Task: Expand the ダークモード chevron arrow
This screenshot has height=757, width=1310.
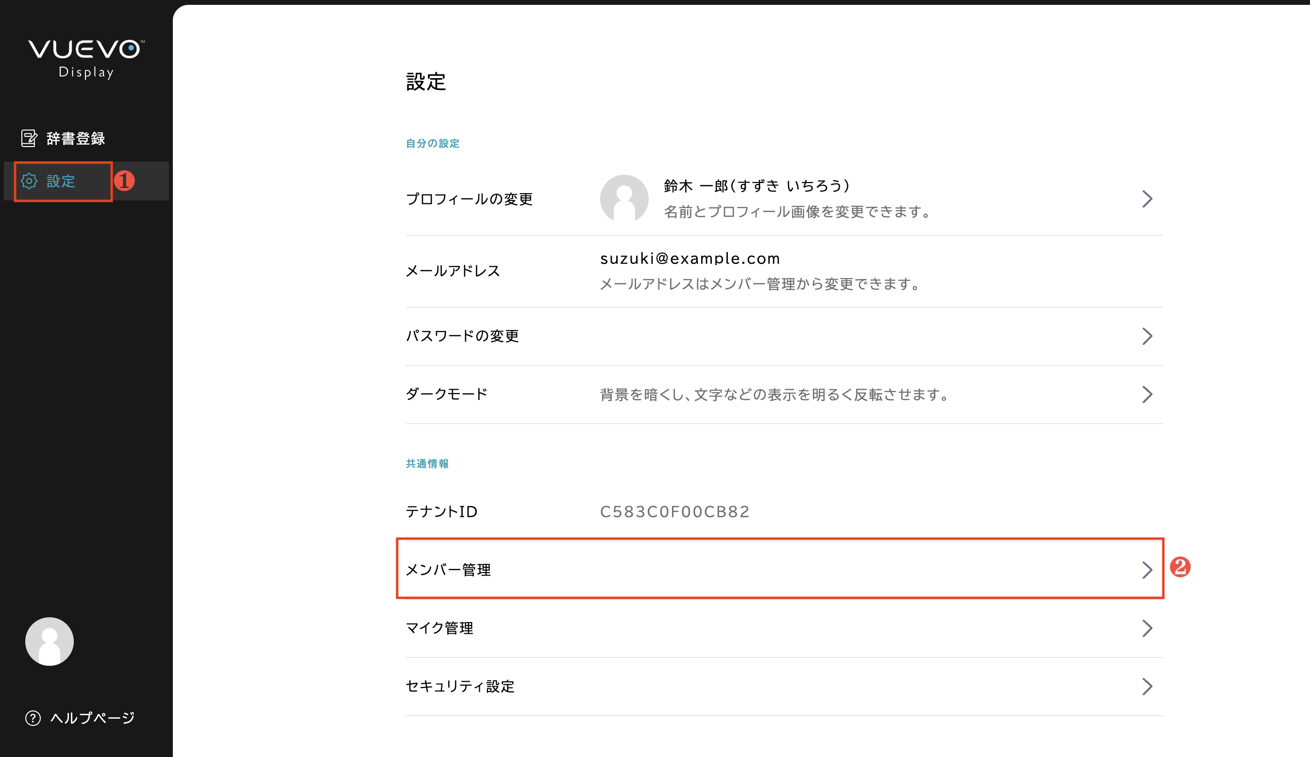Action: [1147, 395]
